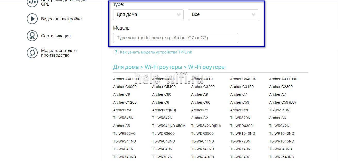Click the GPL source code center icon
The height and width of the screenshot is (161, 338).
click(32, 3)
